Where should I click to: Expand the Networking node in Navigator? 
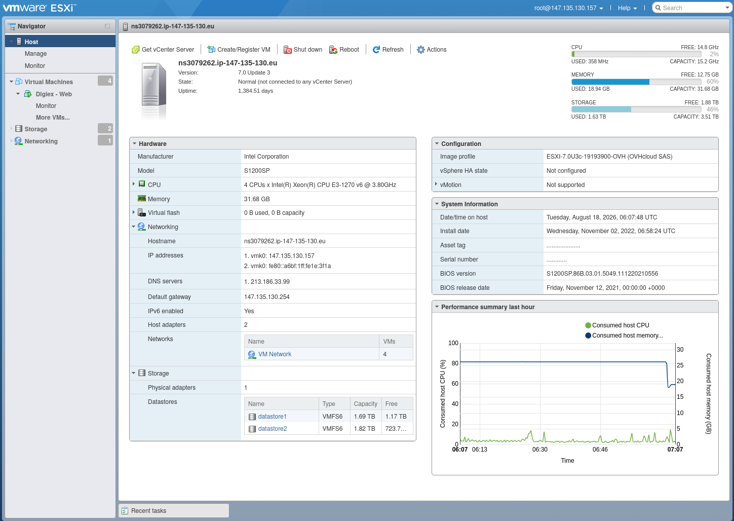click(x=11, y=141)
